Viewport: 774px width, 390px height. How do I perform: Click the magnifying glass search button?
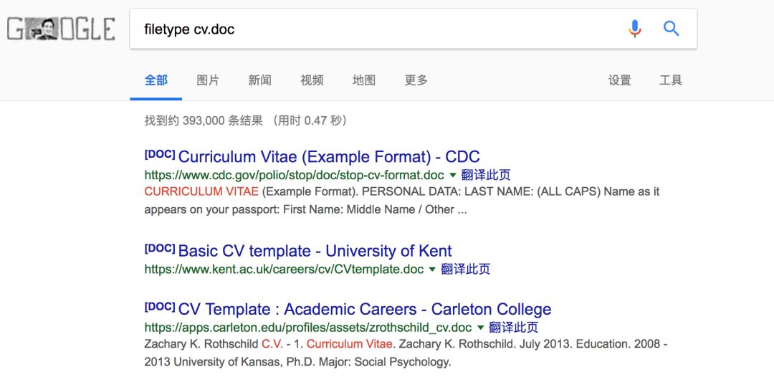[671, 29]
